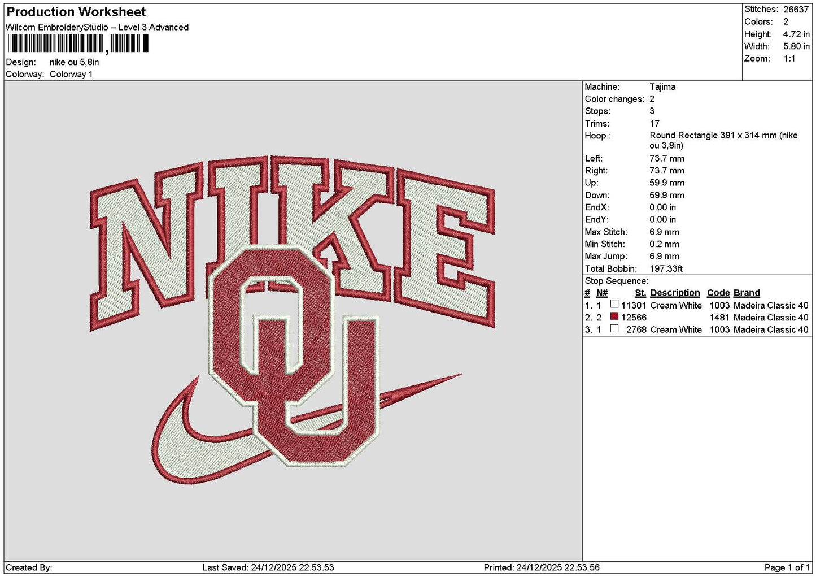
Task: Click the Stitches value 26637
Action: pyautogui.click(x=796, y=10)
